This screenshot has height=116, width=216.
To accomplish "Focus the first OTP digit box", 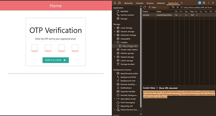I will pos(35,48).
